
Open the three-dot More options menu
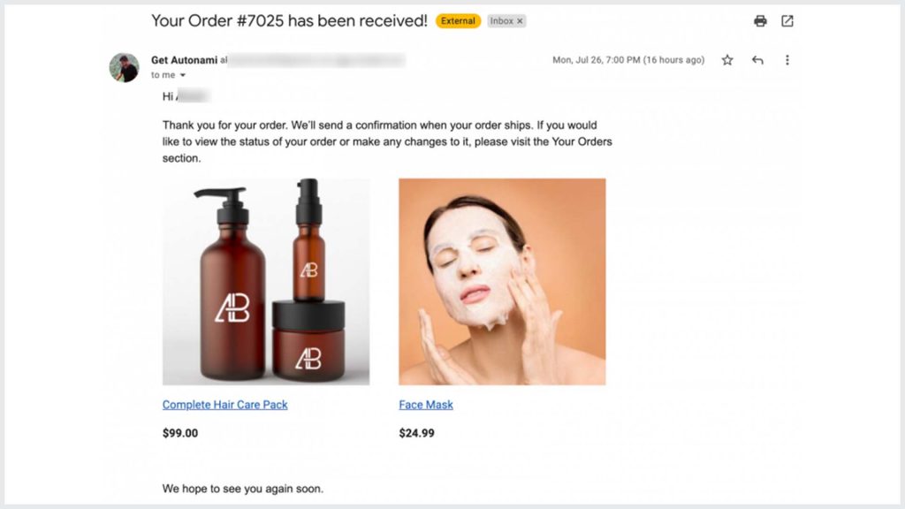[787, 60]
